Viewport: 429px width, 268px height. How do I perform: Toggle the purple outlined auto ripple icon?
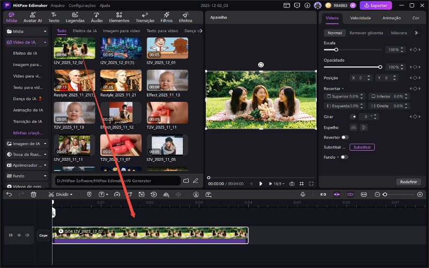[x=351, y=195]
